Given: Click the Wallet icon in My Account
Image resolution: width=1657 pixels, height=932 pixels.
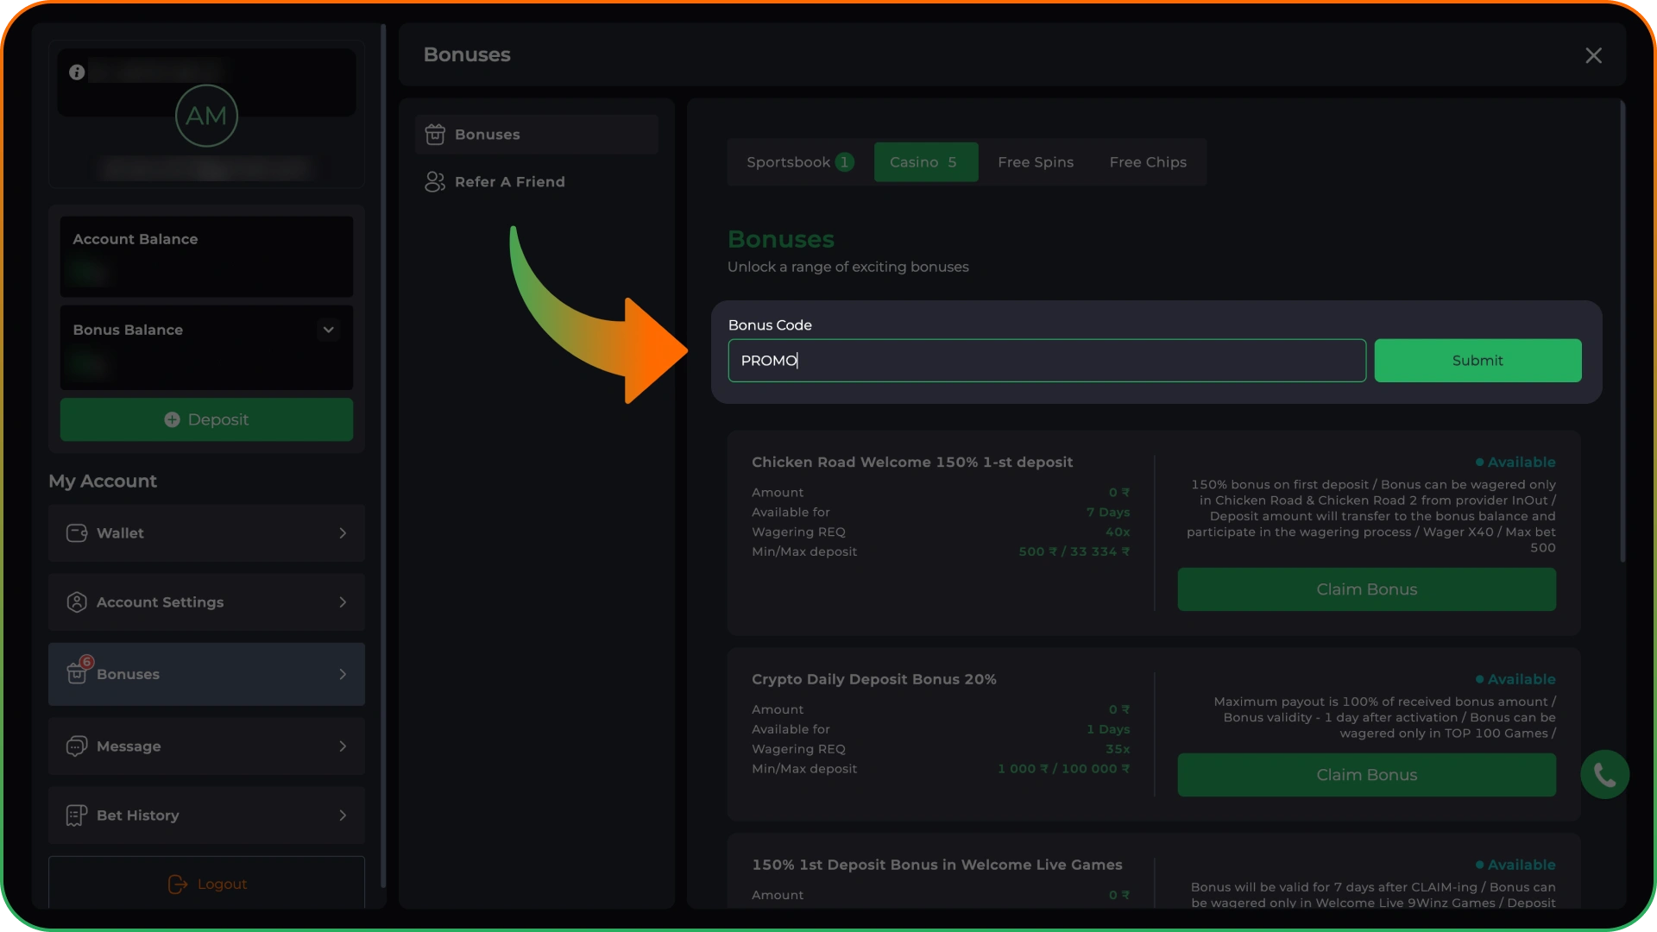Looking at the screenshot, I should 77,533.
